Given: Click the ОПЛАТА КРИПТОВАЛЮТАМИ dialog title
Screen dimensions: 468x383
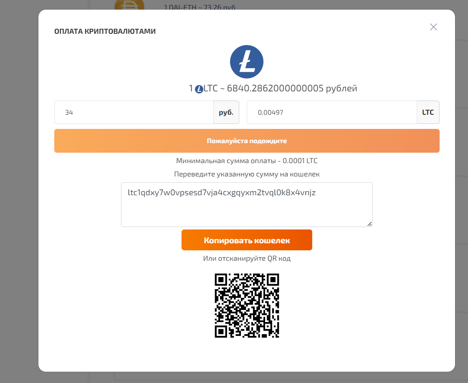Looking at the screenshot, I should tap(105, 31).
